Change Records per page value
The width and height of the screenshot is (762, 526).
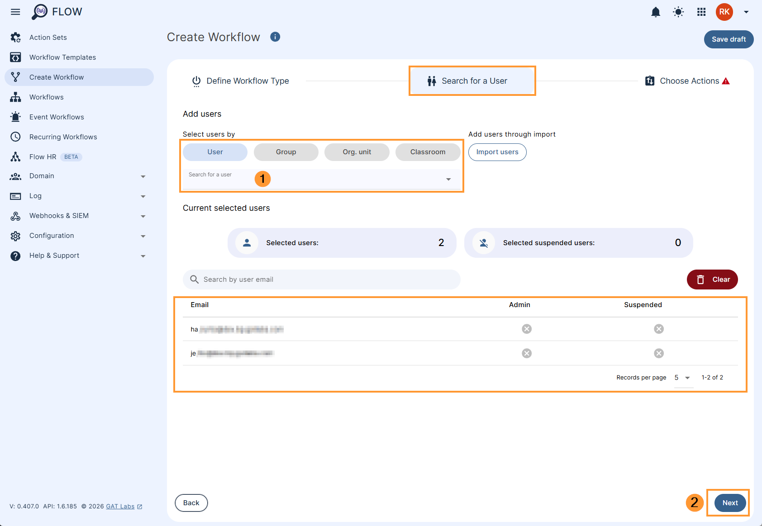(x=682, y=377)
